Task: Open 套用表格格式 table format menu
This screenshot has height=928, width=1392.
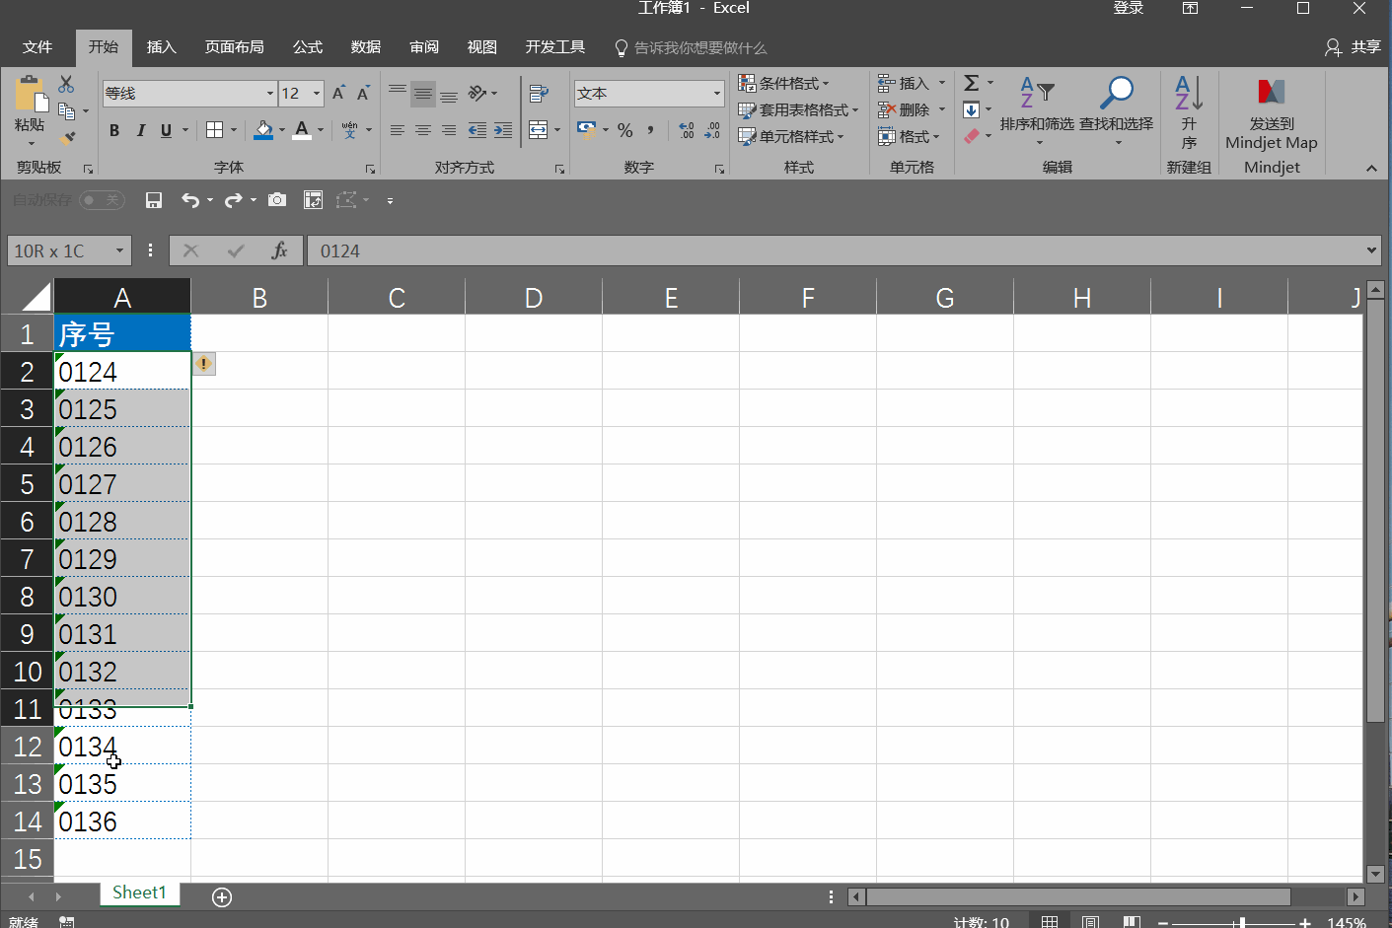Action: 798,110
